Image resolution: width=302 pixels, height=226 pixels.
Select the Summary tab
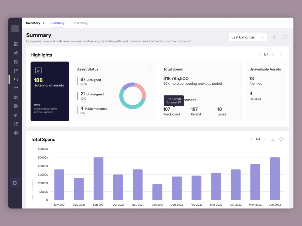tap(57, 23)
